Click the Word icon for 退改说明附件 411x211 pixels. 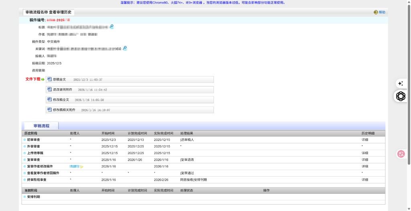point(50,89)
